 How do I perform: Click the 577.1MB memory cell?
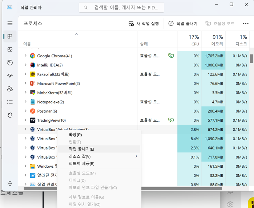tap(213, 120)
